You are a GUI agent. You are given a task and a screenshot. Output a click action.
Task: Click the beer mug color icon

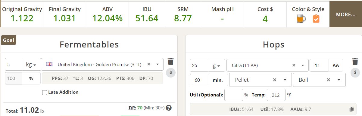[x=301, y=19]
